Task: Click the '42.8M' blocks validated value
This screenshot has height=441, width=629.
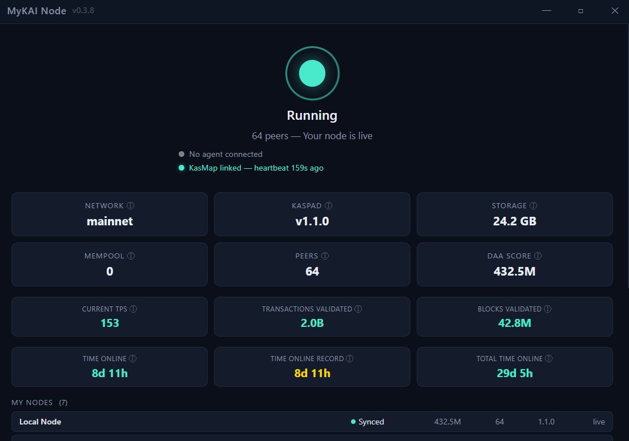Action: point(515,323)
